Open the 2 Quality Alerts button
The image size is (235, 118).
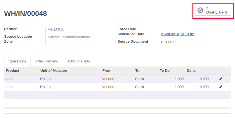click(x=213, y=10)
